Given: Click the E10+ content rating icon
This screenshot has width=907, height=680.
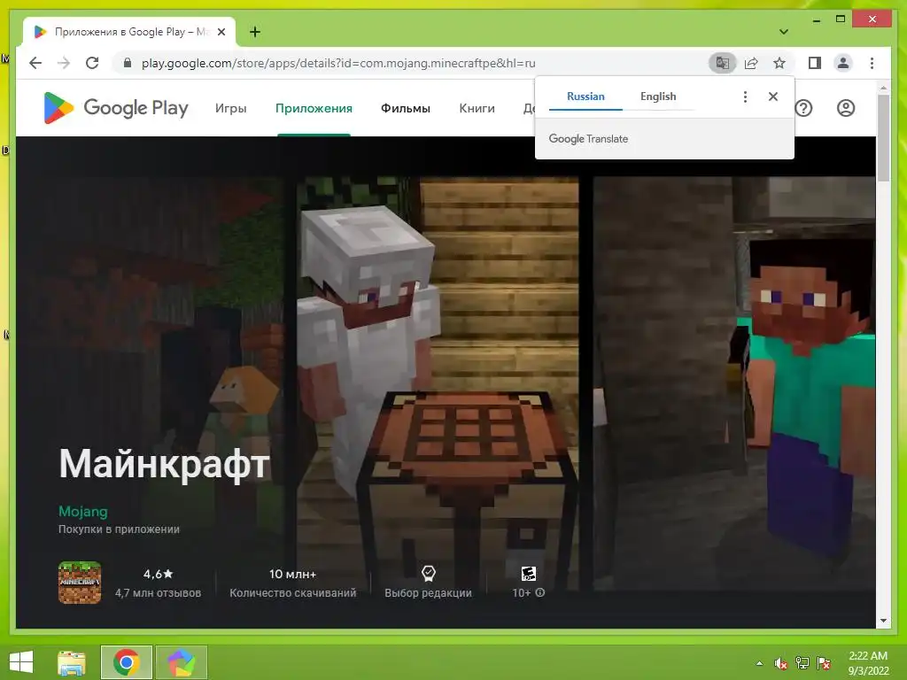Looking at the screenshot, I should coord(528,574).
